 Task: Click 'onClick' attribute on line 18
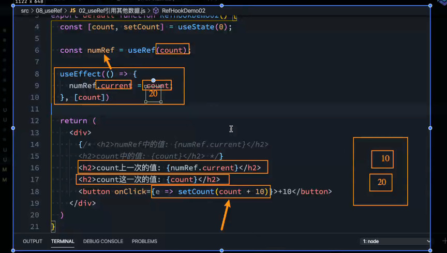(130, 191)
